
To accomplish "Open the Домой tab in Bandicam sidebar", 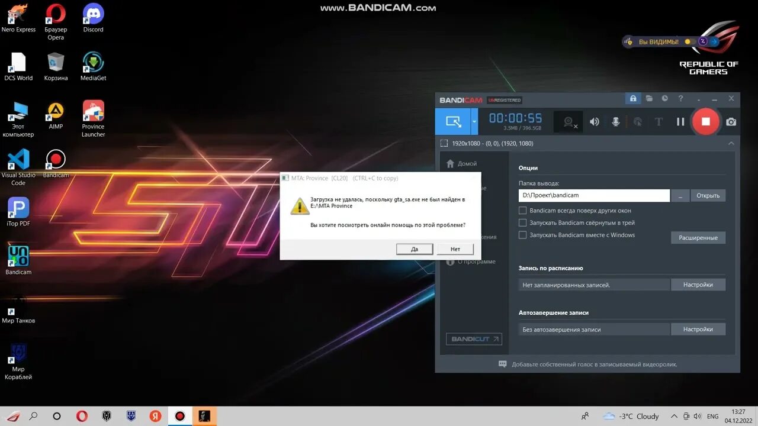I will click(461, 163).
